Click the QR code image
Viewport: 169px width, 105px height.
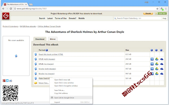(10, 93)
